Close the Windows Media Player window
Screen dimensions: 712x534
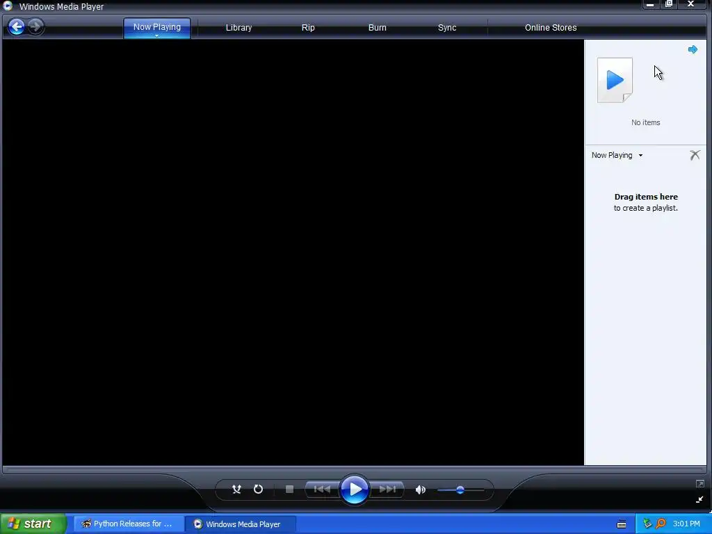(690, 4)
